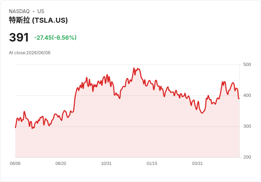Click the chart's highest peak near 500
Screen dimensions: 261x182
click(x=134, y=68)
